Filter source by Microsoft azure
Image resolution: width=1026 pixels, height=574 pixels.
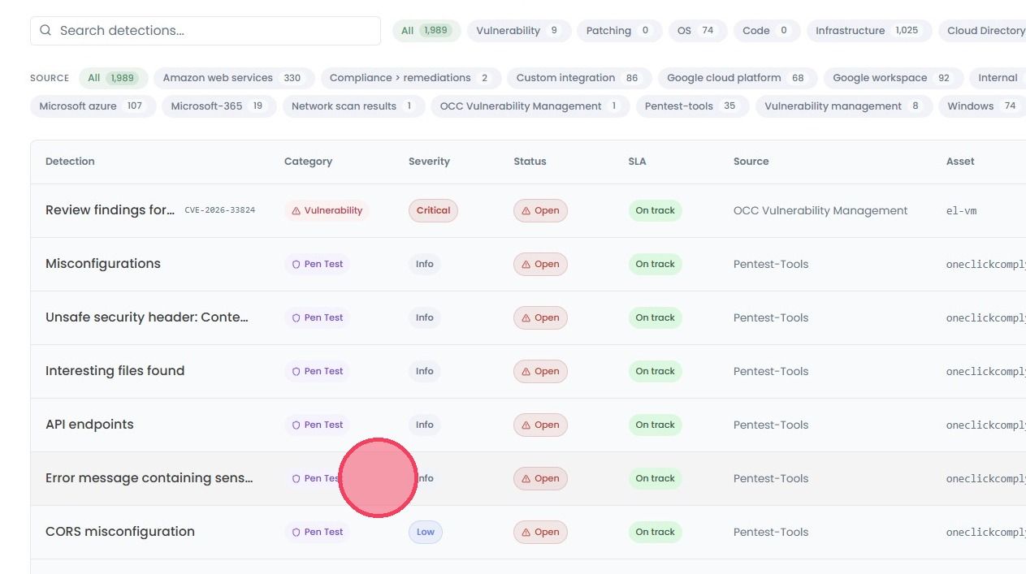[93, 106]
